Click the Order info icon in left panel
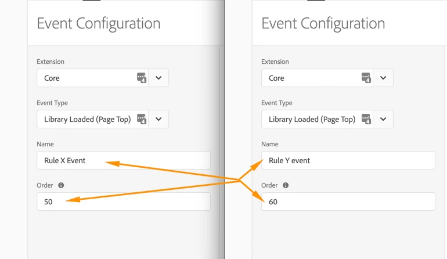The height and width of the screenshot is (259, 447). (x=61, y=185)
